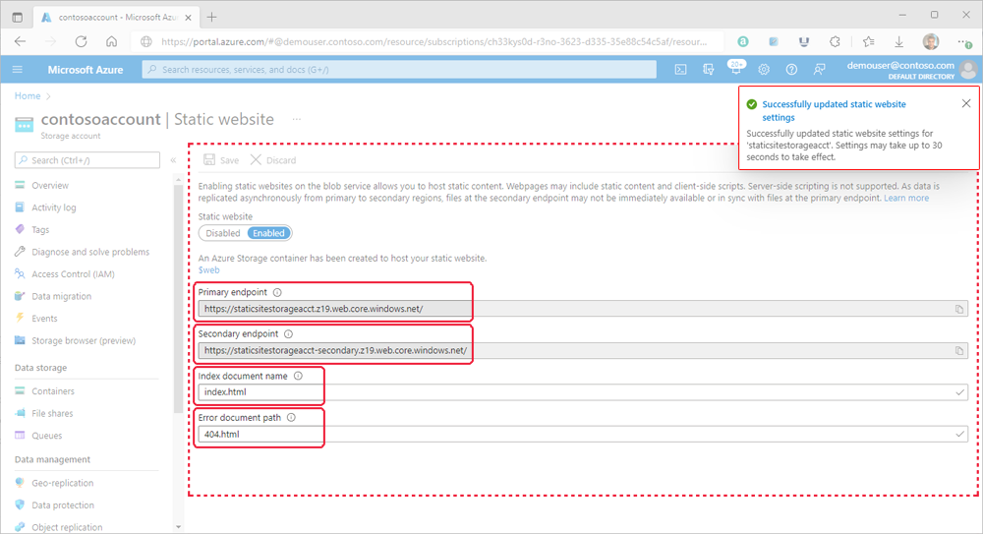Open browser tab actions menu icon
The height and width of the screenshot is (534, 983).
click(17, 17)
